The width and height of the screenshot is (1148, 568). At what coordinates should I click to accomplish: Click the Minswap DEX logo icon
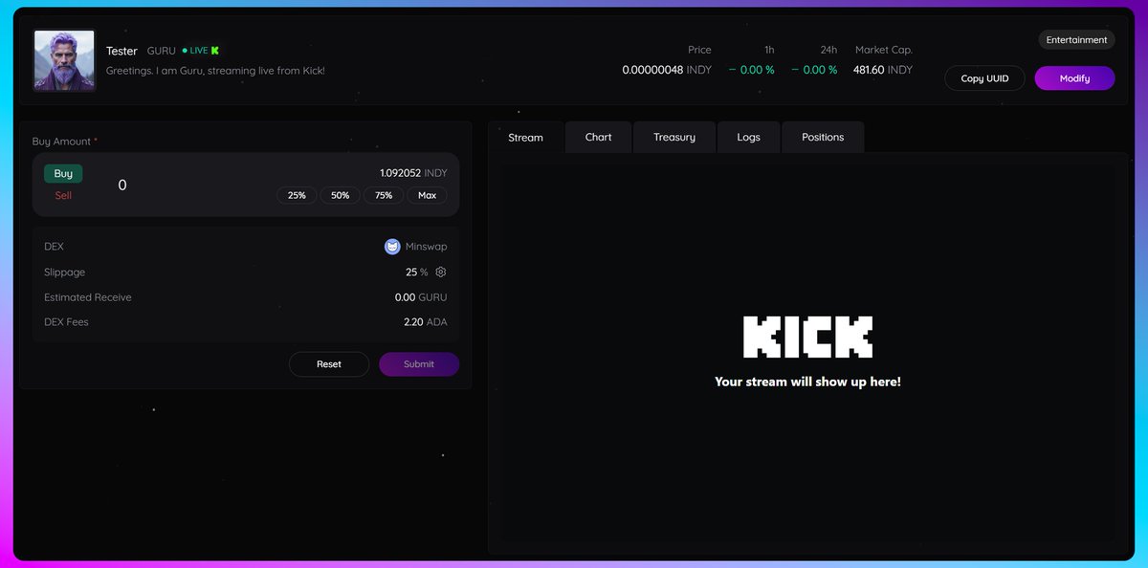(x=392, y=247)
